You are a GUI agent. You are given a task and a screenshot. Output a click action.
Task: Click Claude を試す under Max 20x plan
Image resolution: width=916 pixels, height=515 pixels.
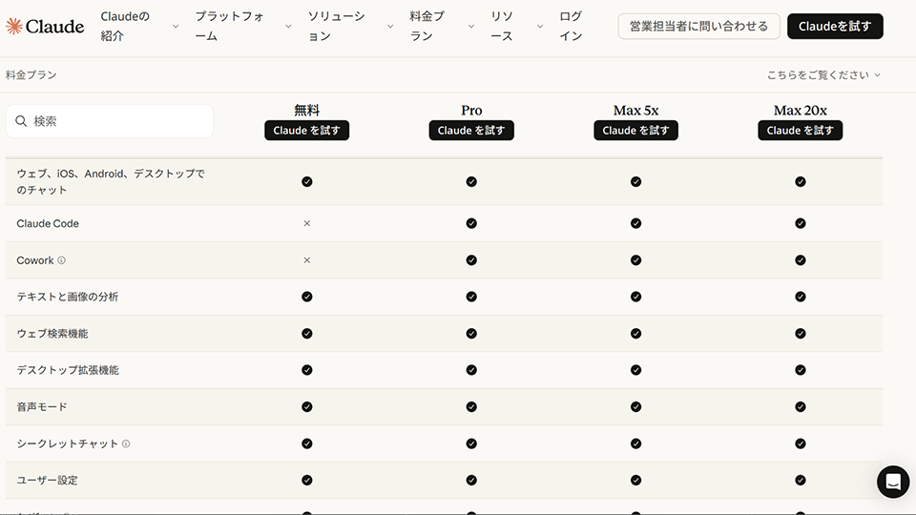(x=801, y=131)
